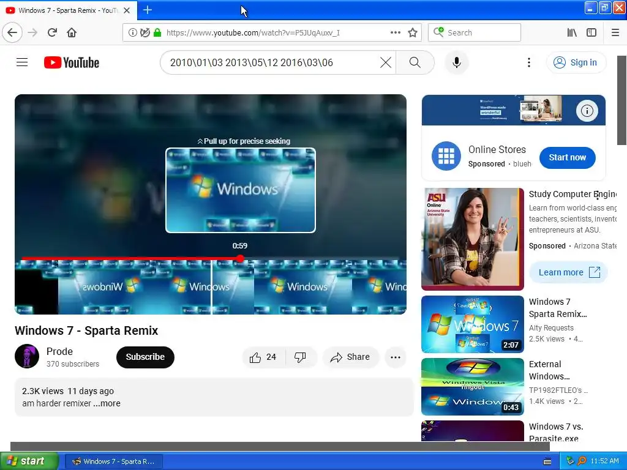Clear the YouTube search box with X
Image resolution: width=627 pixels, height=470 pixels.
(386, 62)
